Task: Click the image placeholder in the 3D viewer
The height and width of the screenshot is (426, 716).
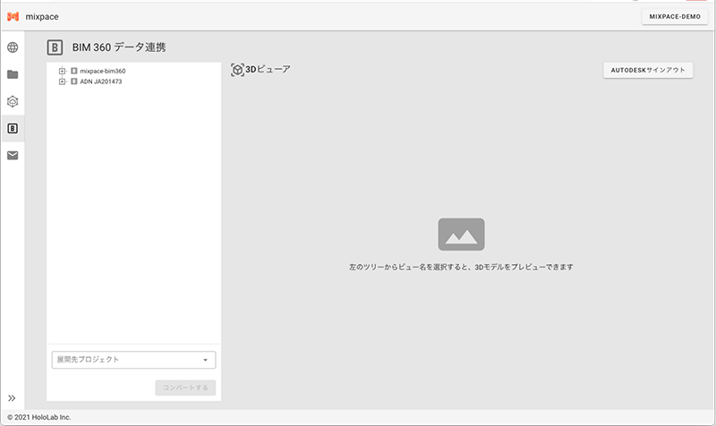Action: coord(461,234)
